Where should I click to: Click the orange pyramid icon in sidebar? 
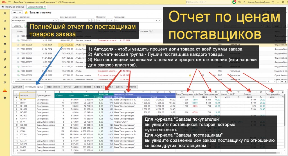point(5,90)
